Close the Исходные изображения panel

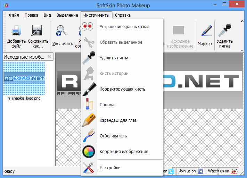click(49, 57)
